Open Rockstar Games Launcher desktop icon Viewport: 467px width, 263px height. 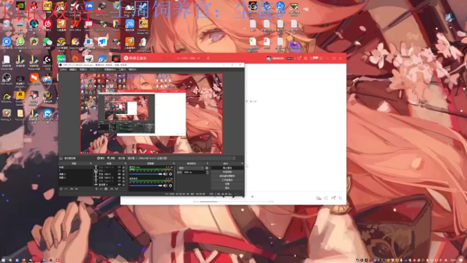(x=20, y=98)
